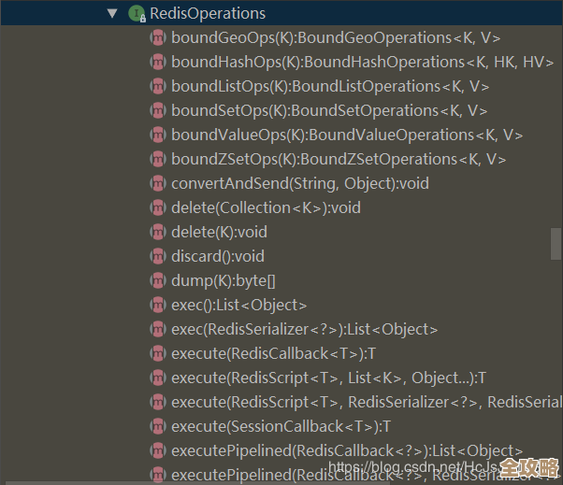The image size is (563, 485).
Task: Click the method icon beside discard()
Action: pyautogui.click(x=158, y=256)
